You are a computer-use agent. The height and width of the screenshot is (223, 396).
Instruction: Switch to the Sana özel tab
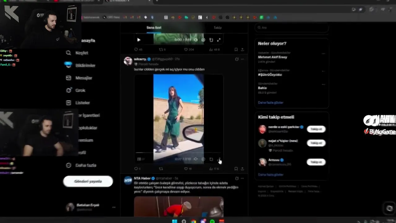(x=154, y=28)
